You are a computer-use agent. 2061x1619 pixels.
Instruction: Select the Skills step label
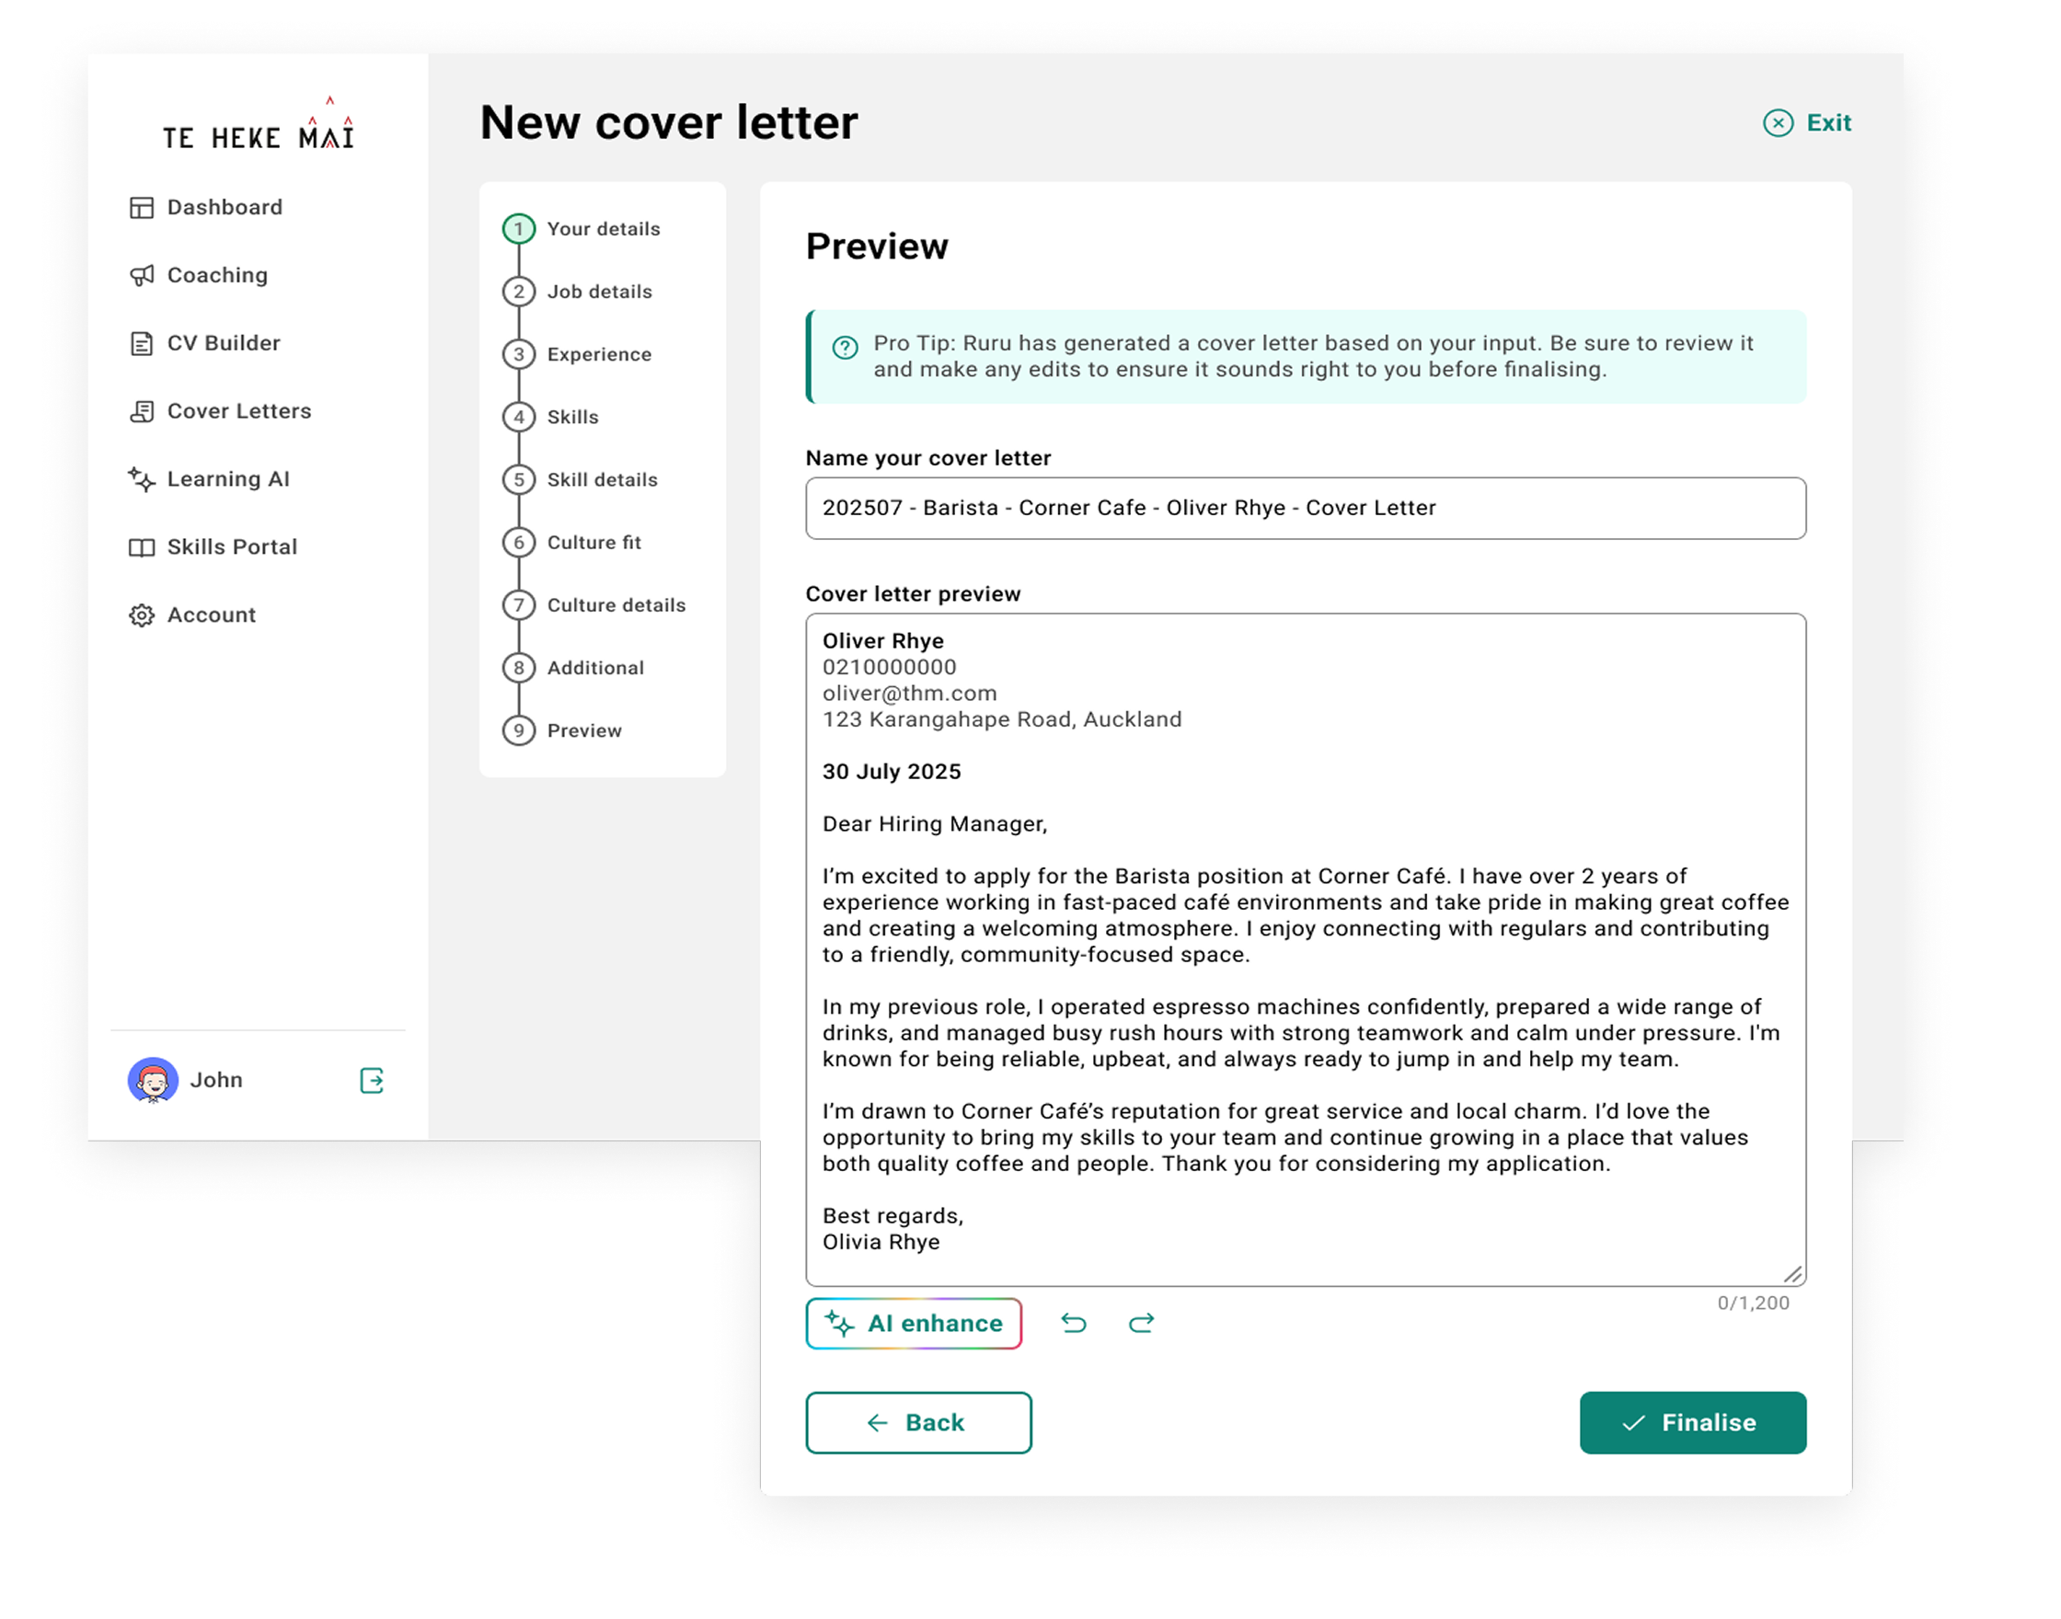[x=572, y=417]
